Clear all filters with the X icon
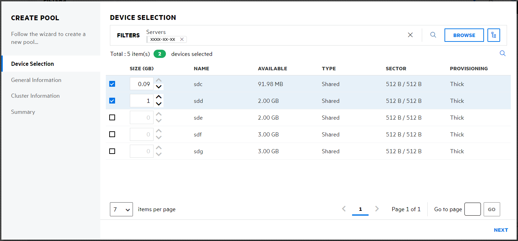This screenshot has width=518, height=241. (410, 35)
